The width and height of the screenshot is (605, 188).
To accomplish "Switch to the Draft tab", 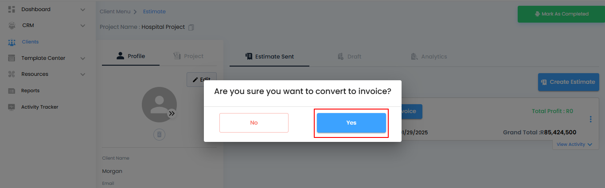I will [349, 57].
